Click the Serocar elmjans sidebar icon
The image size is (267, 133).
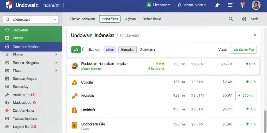point(7,78)
